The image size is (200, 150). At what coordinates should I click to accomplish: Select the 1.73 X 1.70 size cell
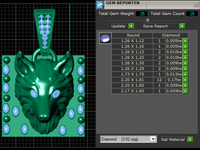[x=132, y=74]
